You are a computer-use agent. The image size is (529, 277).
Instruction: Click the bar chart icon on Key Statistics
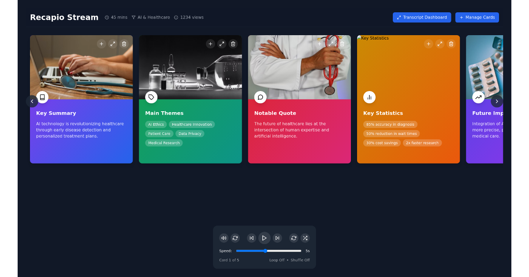[369, 97]
